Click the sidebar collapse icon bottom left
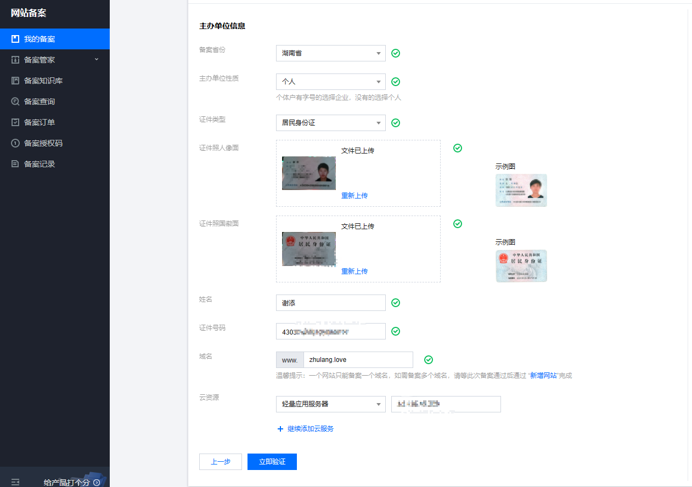Viewport: 692px width, 487px height. click(14, 480)
